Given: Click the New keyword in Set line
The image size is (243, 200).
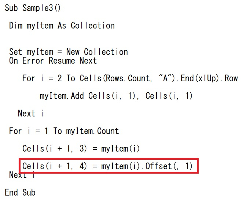Looking at the screenshot, I should 73,52.
